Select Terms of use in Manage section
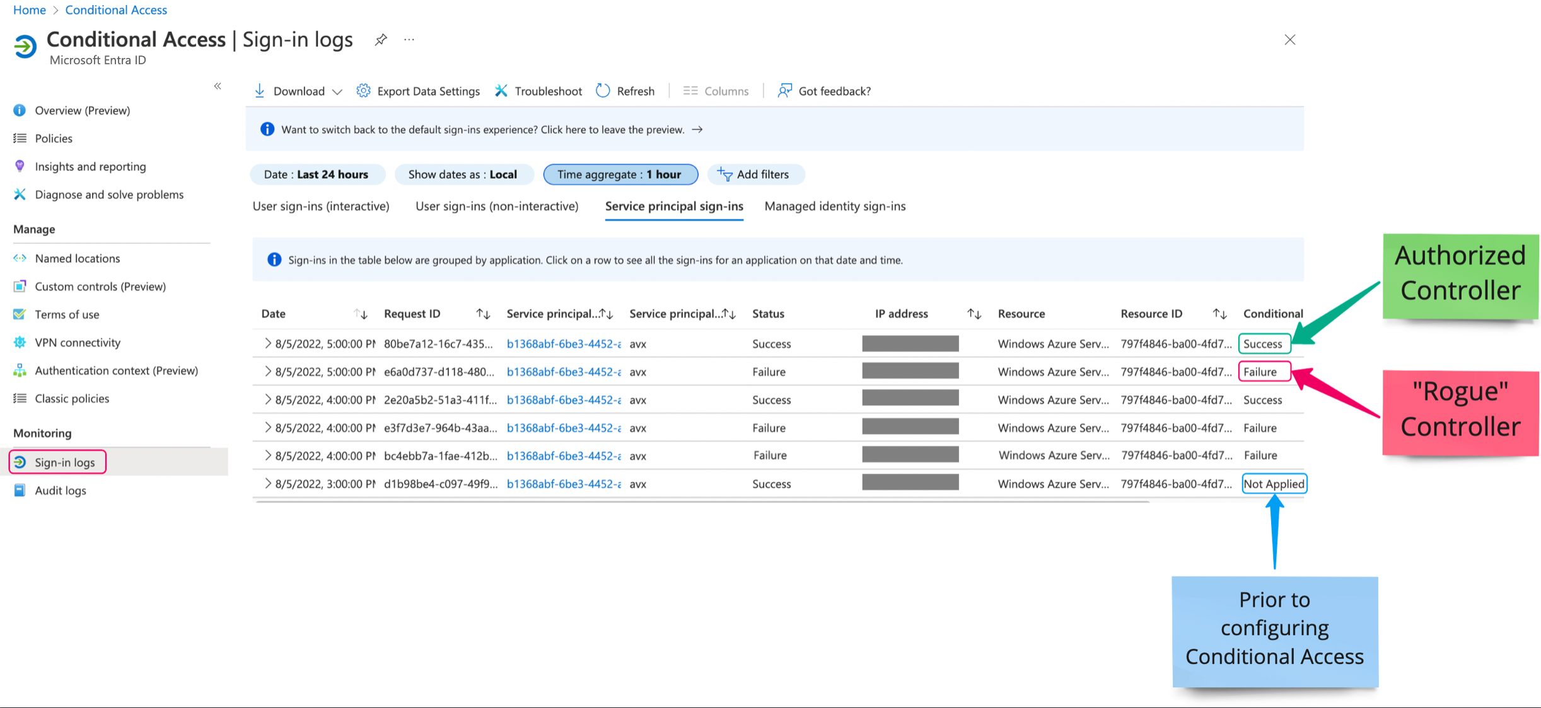 point(67,314)
